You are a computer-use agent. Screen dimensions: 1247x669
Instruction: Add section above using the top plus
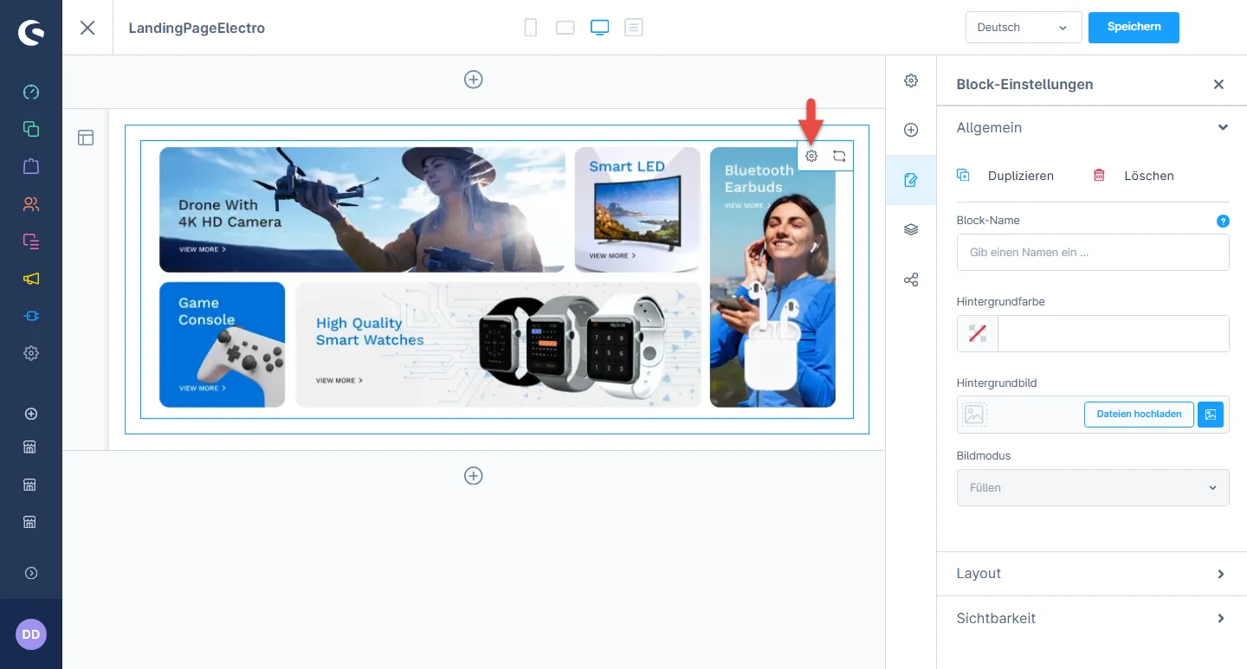(x=474, y=80)
